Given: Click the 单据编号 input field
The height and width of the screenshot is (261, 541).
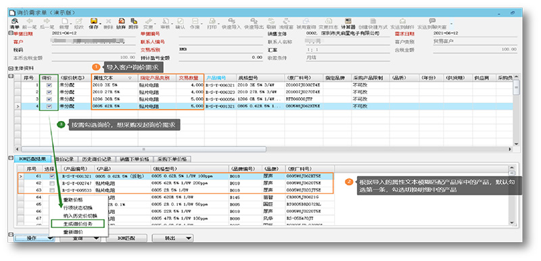Looking at the screenshot, I should point(221,34).
